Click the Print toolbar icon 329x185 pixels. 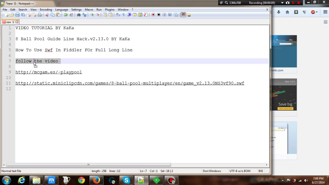[x=40, y=15]
